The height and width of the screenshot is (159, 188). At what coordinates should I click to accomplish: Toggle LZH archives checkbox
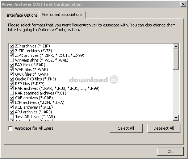12,102
